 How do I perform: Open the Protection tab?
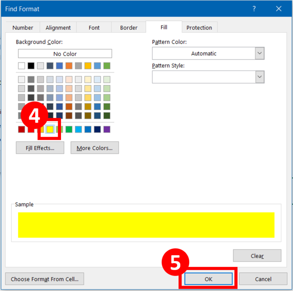[199, 27]
